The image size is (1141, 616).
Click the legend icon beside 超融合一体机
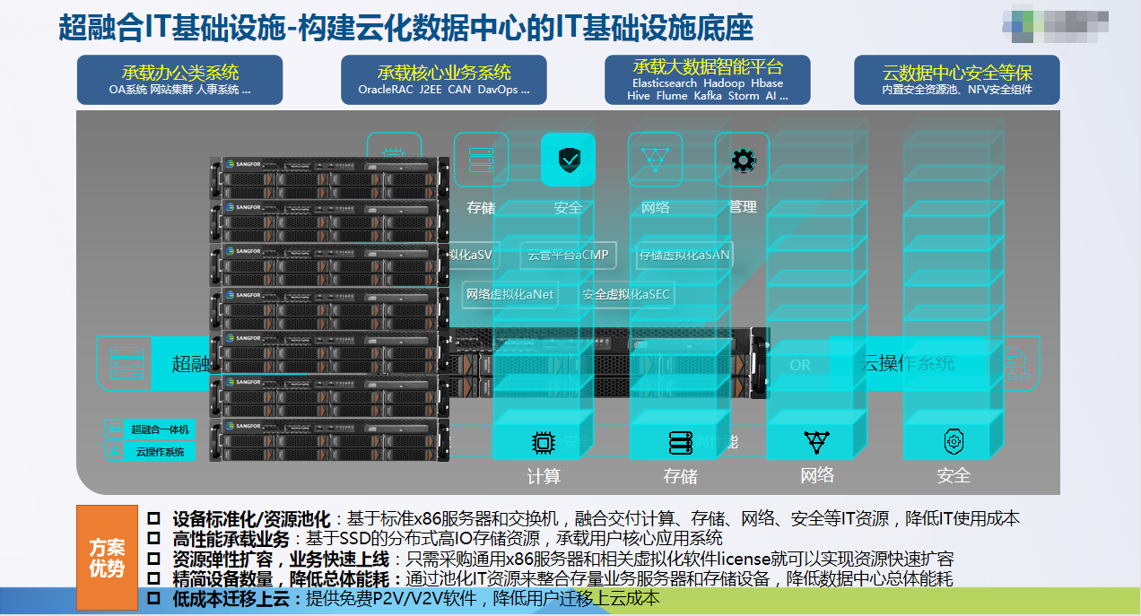point(113,429)
